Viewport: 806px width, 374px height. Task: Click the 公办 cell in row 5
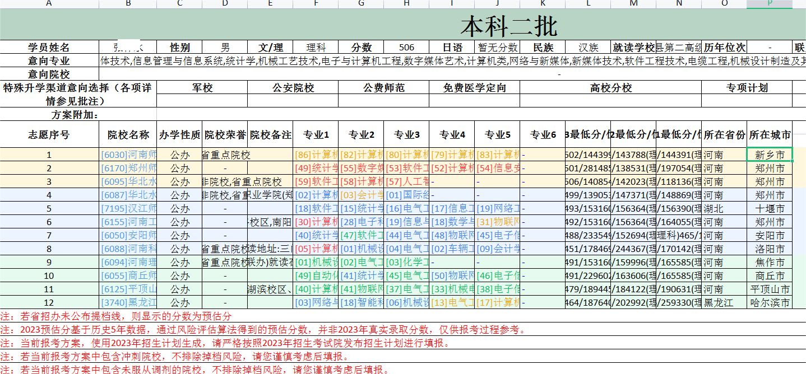coord(179,207)
